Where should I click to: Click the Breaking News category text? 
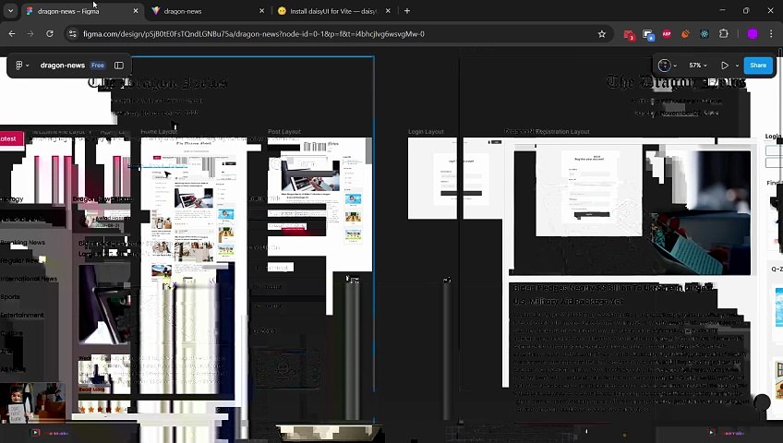pyautogui.click(x=22, y=243)
